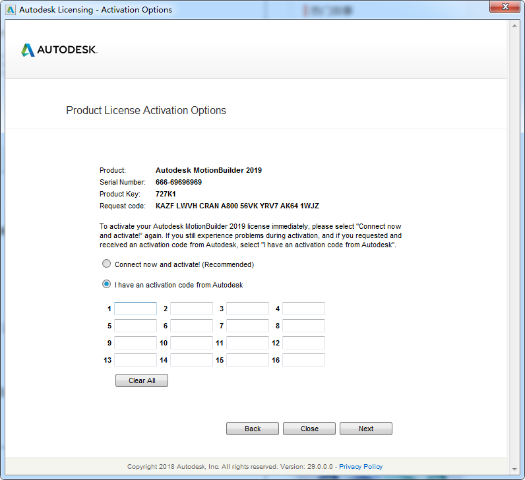The height and width of the screenshot is (480, 525).
Task: Click serial number 666-69696969
Action: (x=179, y=182)
